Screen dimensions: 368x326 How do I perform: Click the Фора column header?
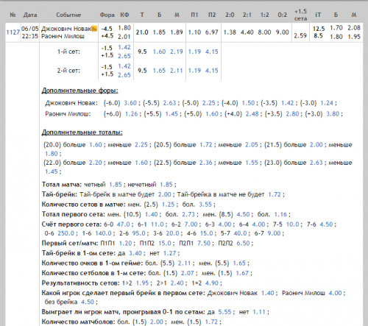click(x=107, y=15)
